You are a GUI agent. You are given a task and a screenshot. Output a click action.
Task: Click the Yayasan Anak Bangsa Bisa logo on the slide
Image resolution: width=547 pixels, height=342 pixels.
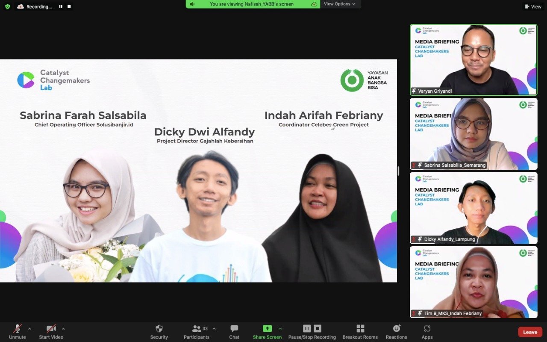tap(364, 80)
